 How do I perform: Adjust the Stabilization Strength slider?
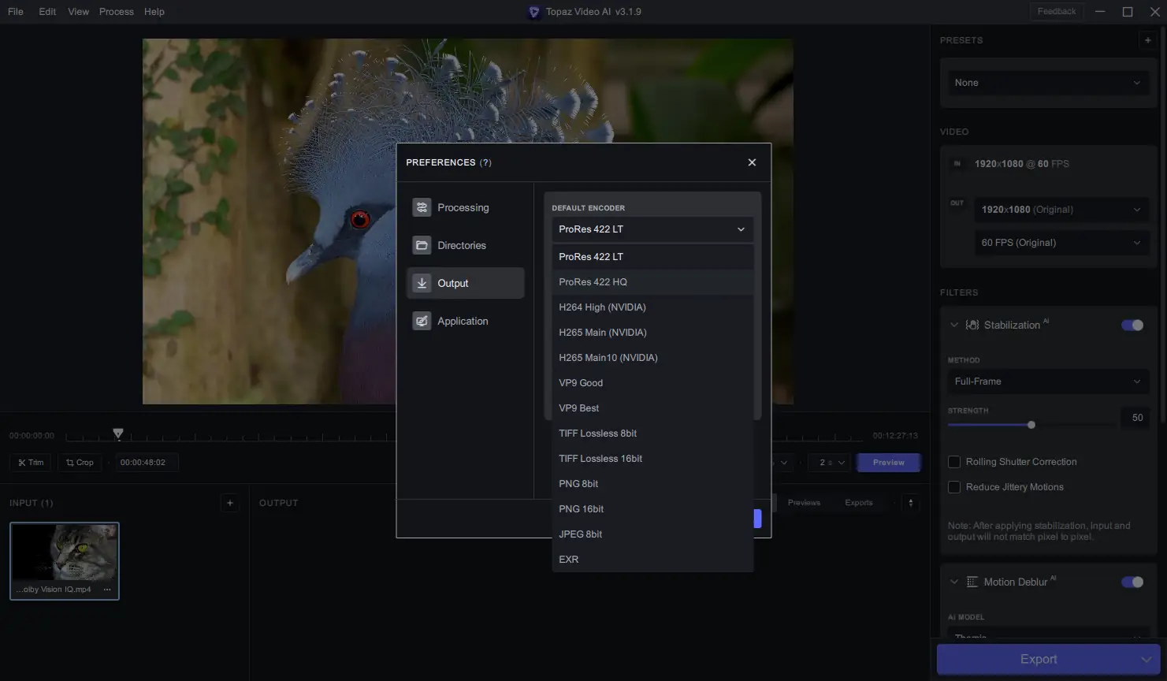point(1031,425)
